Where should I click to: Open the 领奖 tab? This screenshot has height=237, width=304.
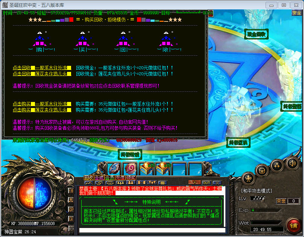click(x=131, y=178)
